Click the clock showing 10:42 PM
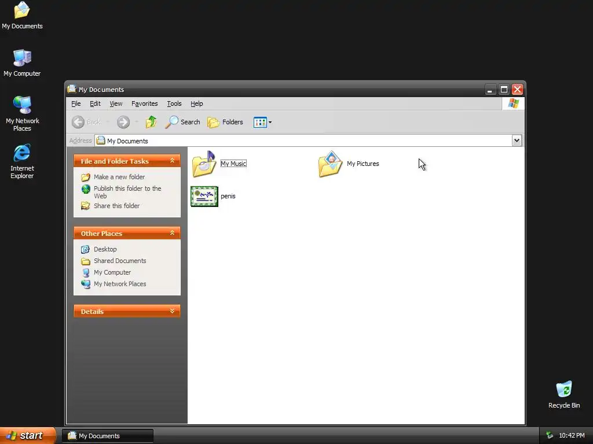 point(572,436)
